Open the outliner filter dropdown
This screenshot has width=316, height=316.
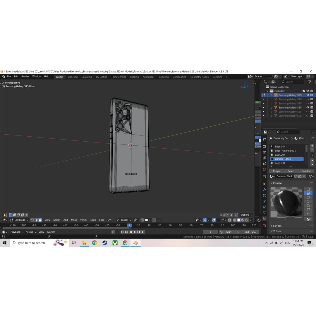[311, 82]
